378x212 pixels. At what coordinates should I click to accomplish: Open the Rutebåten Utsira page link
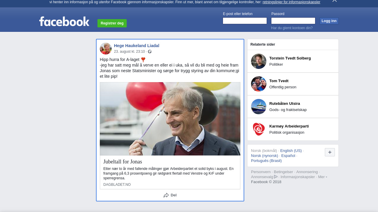click(285, 104)
